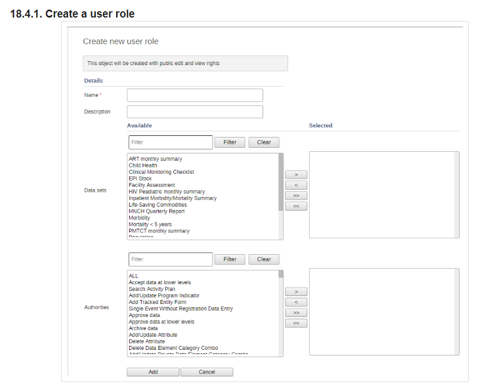
Task: Remove all data sets with << button
Action: point(296,206)
